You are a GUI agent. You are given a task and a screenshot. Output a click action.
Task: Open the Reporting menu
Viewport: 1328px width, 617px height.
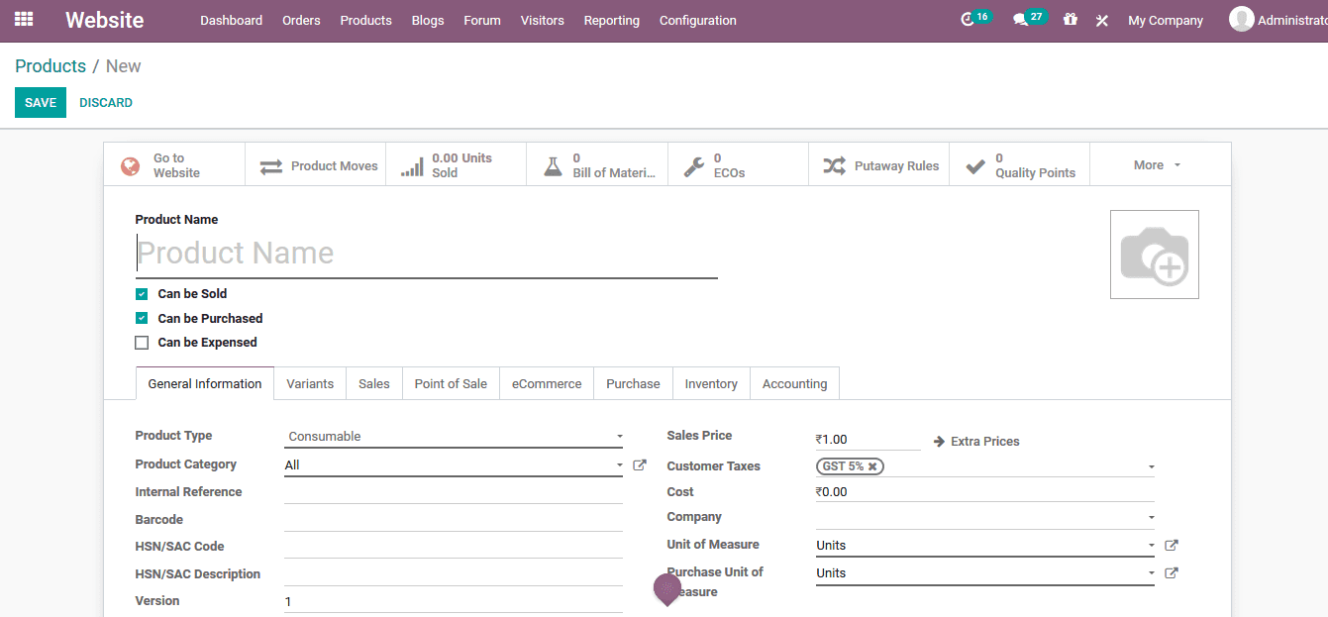tap(611, 20)
